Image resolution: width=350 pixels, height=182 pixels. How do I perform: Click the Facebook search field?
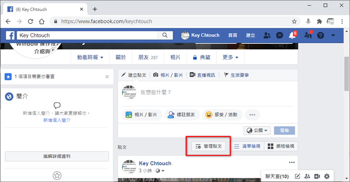(87, 35)
